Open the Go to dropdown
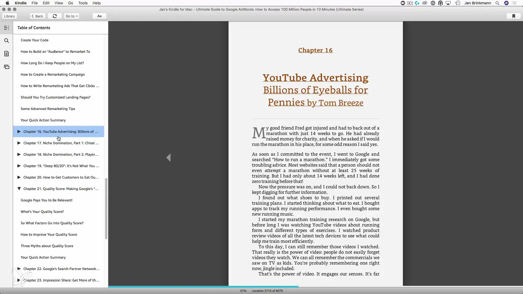The image size is (523, 294). tap(72, 16)
